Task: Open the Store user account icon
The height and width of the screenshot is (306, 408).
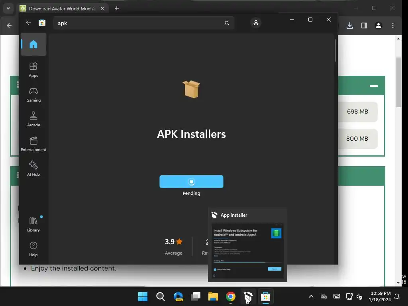Action: click(x=256, y=23)
